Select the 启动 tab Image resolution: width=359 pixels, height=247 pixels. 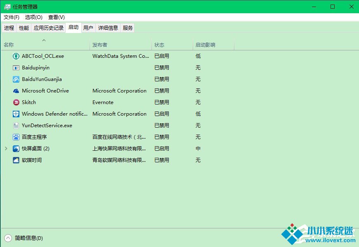[x=73, y=28]
